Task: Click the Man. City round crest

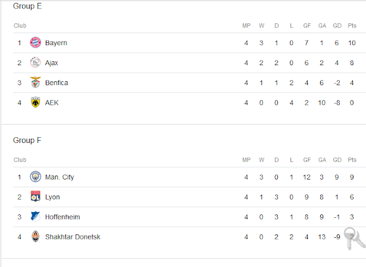Action: click(35, 177)
